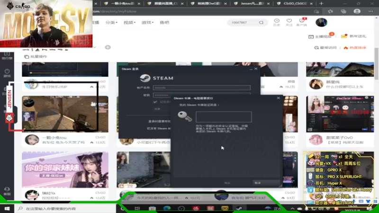Expand the group chevron beside the plus icon
Viewport: 379px width, 213px height.
click(95, 47)
